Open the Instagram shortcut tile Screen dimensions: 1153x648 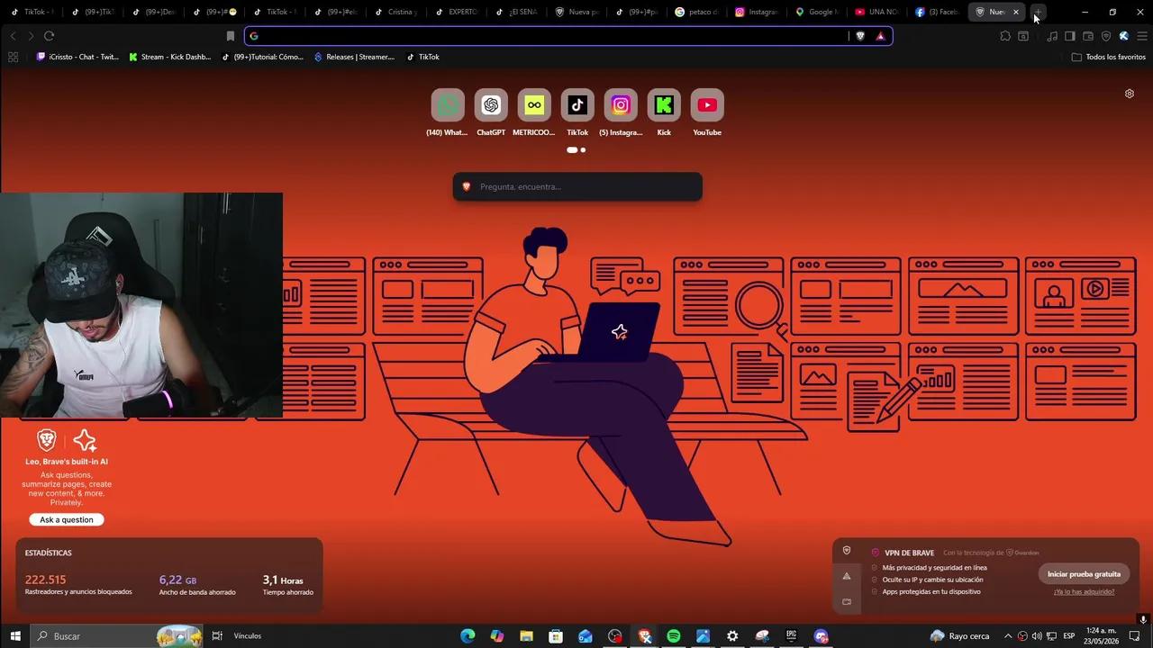[x=621, y=105]
